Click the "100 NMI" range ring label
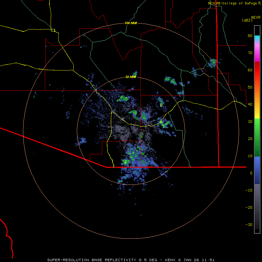Image resolution: width=262 pixels, height=262 pixels. point(131,23)
